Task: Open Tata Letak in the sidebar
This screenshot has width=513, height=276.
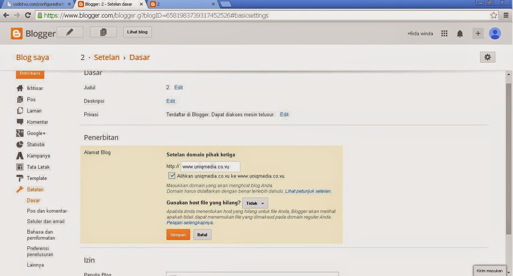Action: pos(38,167)
